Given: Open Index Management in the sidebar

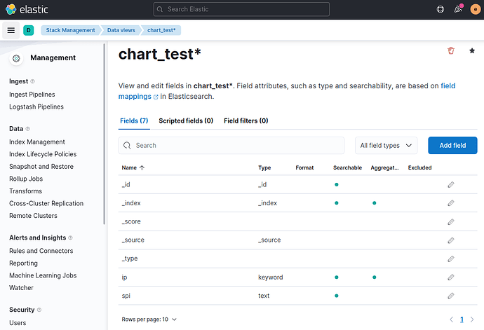Looking at the screenshot, I should 37,142.
